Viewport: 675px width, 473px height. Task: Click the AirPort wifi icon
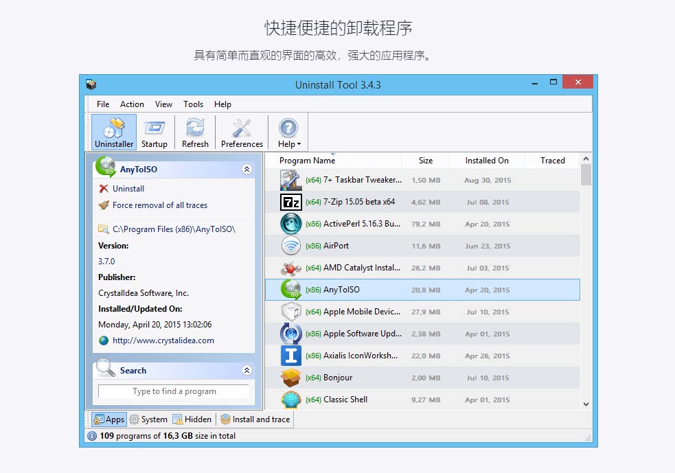pos(290,246)
